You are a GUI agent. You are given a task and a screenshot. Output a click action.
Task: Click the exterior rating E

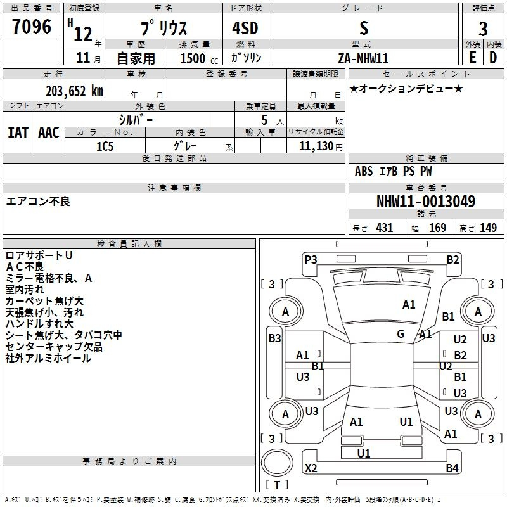pyautogui.click(x=473, y=58)
